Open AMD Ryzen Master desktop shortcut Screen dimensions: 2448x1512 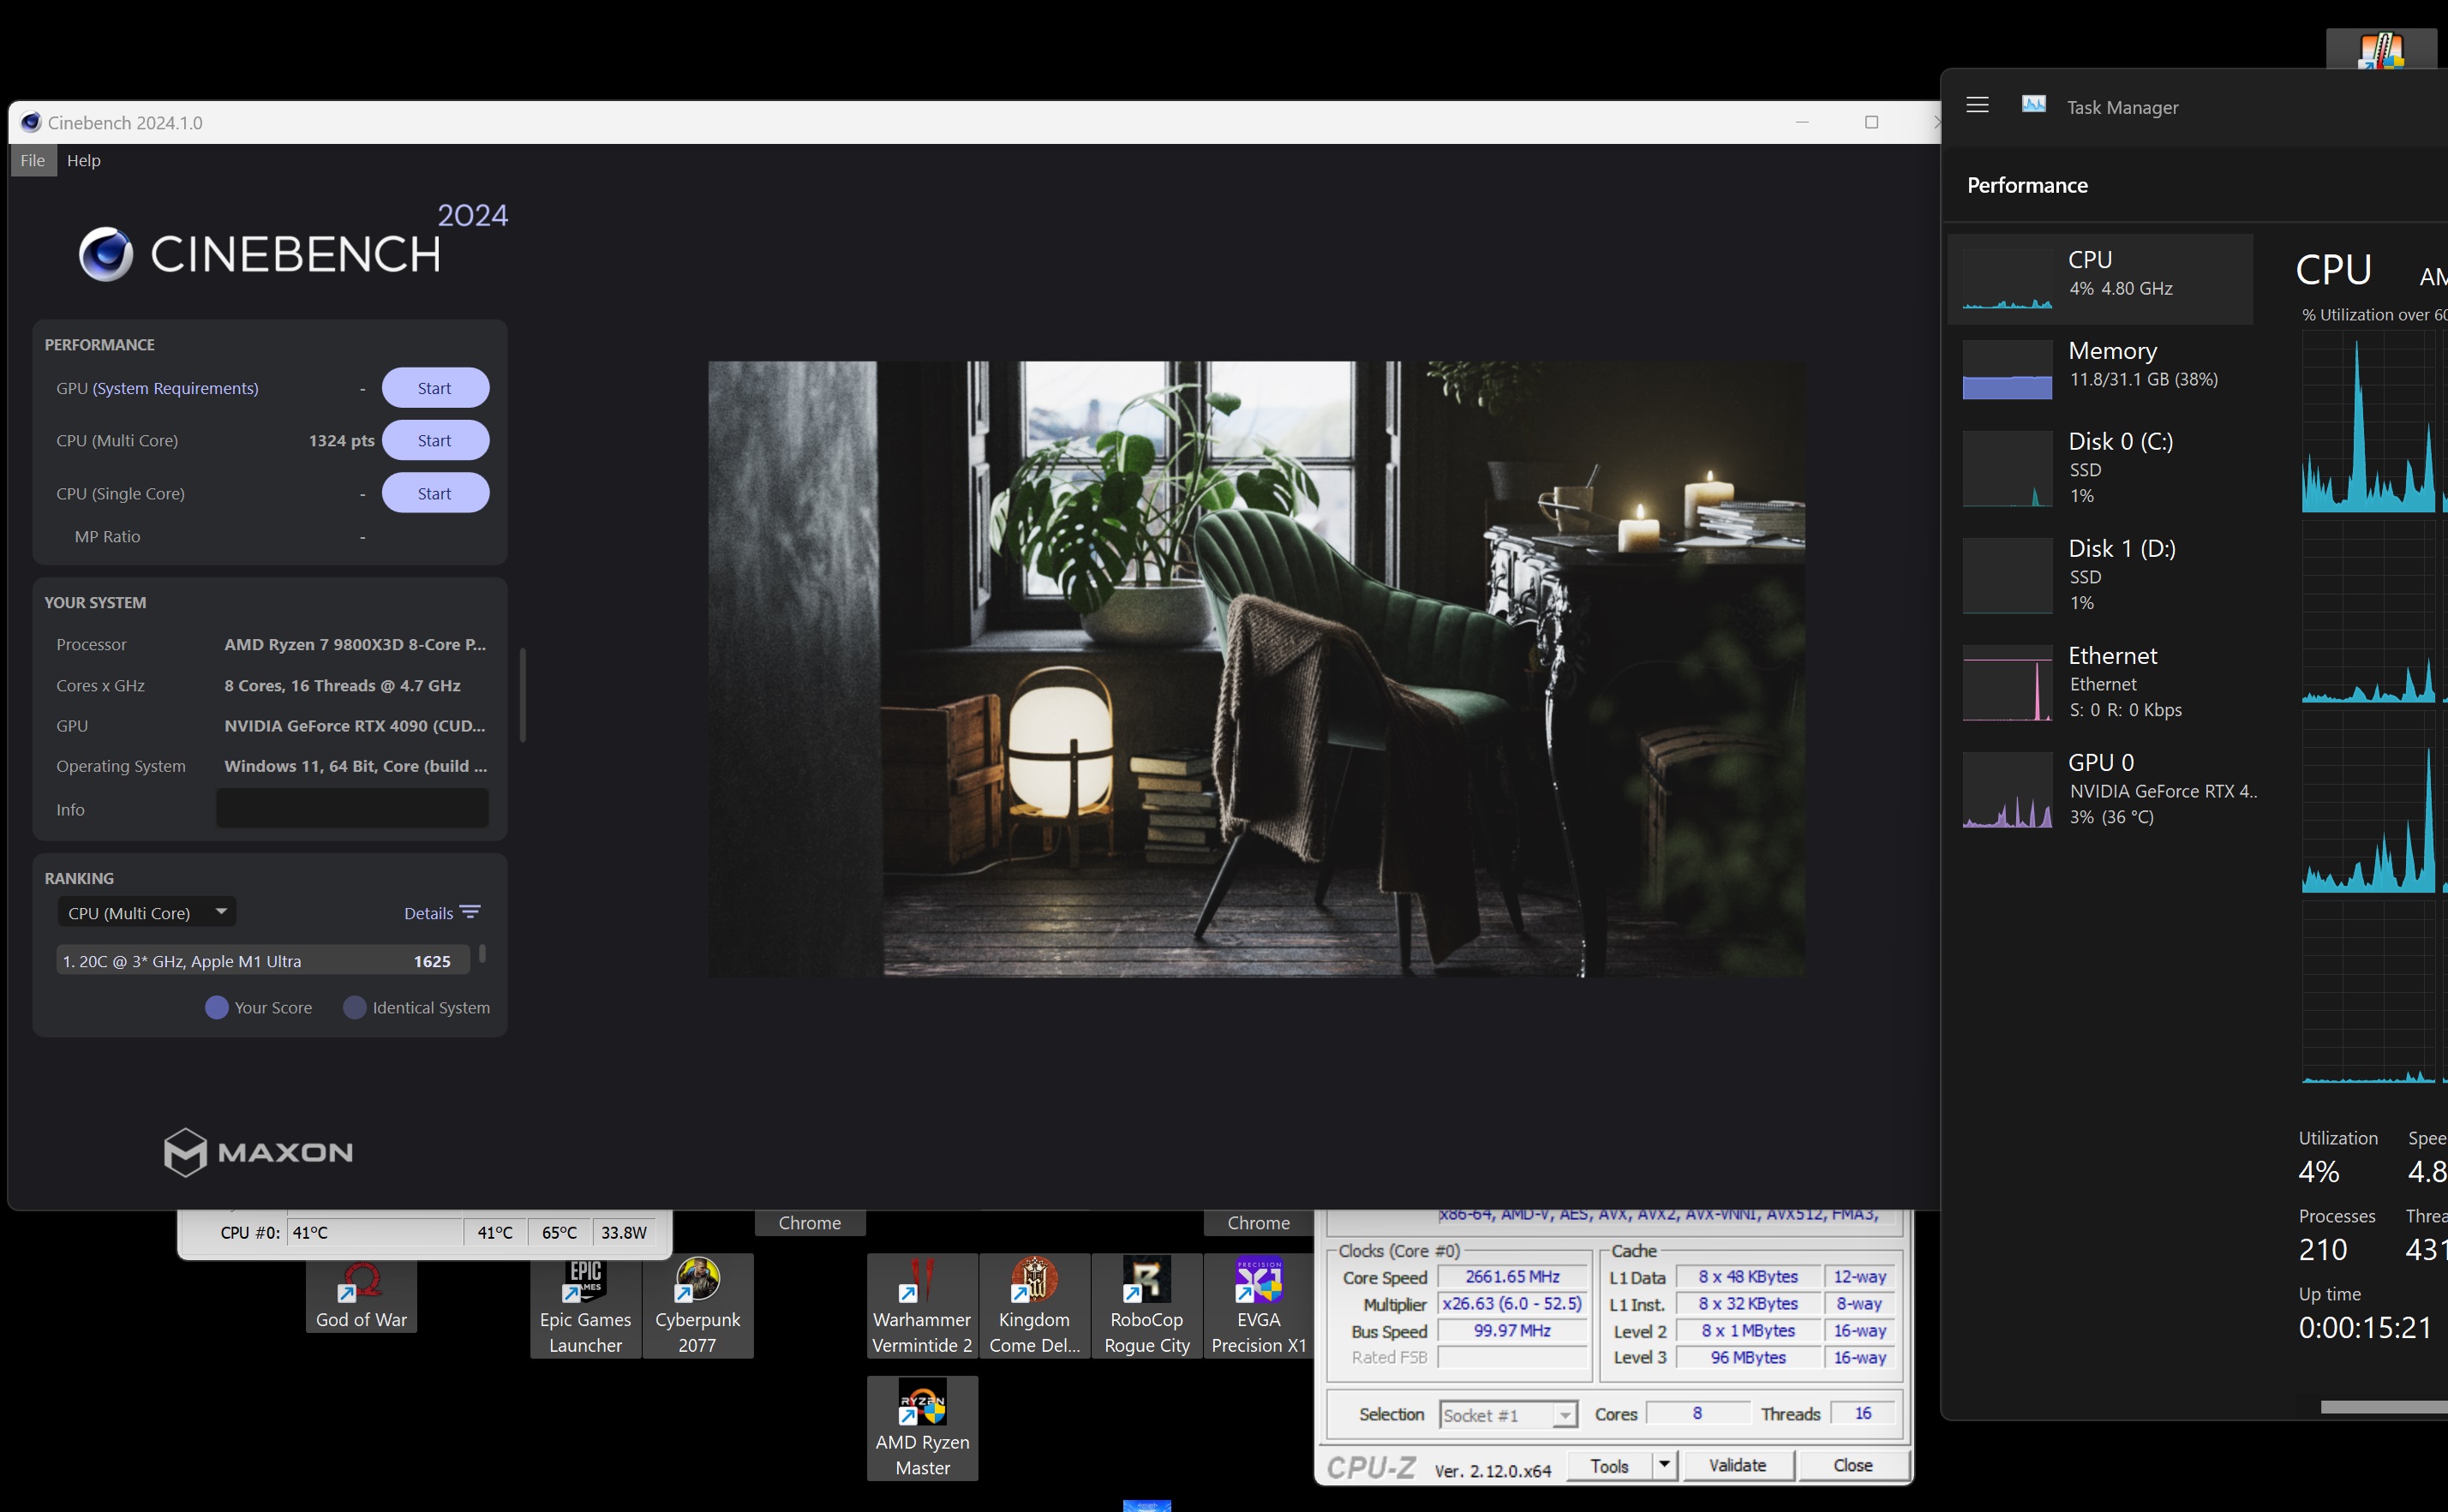click(x=922, y=1429)
